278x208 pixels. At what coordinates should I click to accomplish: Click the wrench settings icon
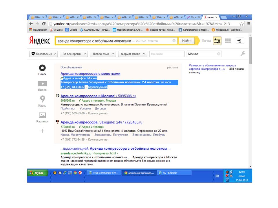(243, 54)
